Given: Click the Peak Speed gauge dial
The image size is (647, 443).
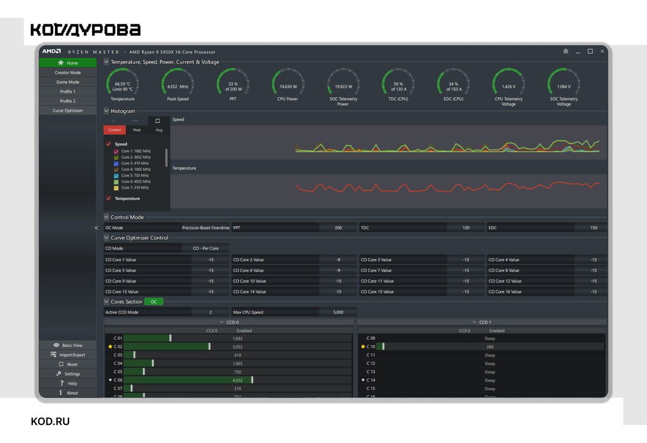Looking at the screenshot, I should tap(177, 82).
